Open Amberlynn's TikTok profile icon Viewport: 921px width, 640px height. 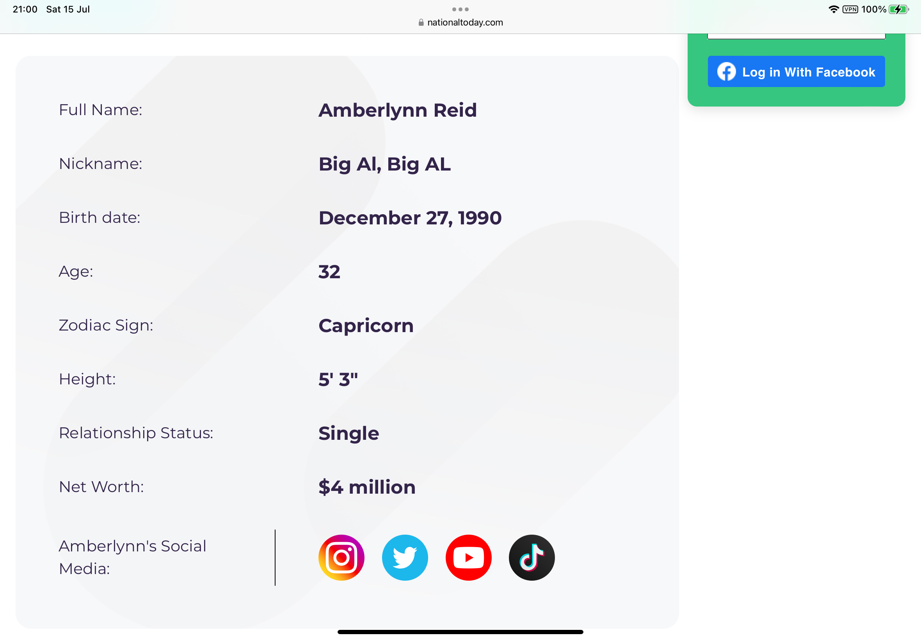click(x=532, y=557)
